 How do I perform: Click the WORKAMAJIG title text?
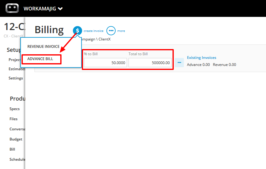pyautogui.click(x=40, y=9)
